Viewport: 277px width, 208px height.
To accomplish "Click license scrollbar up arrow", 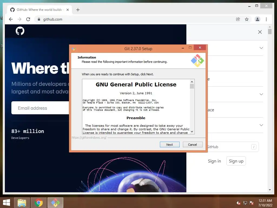I will click(x=192, y=82).
